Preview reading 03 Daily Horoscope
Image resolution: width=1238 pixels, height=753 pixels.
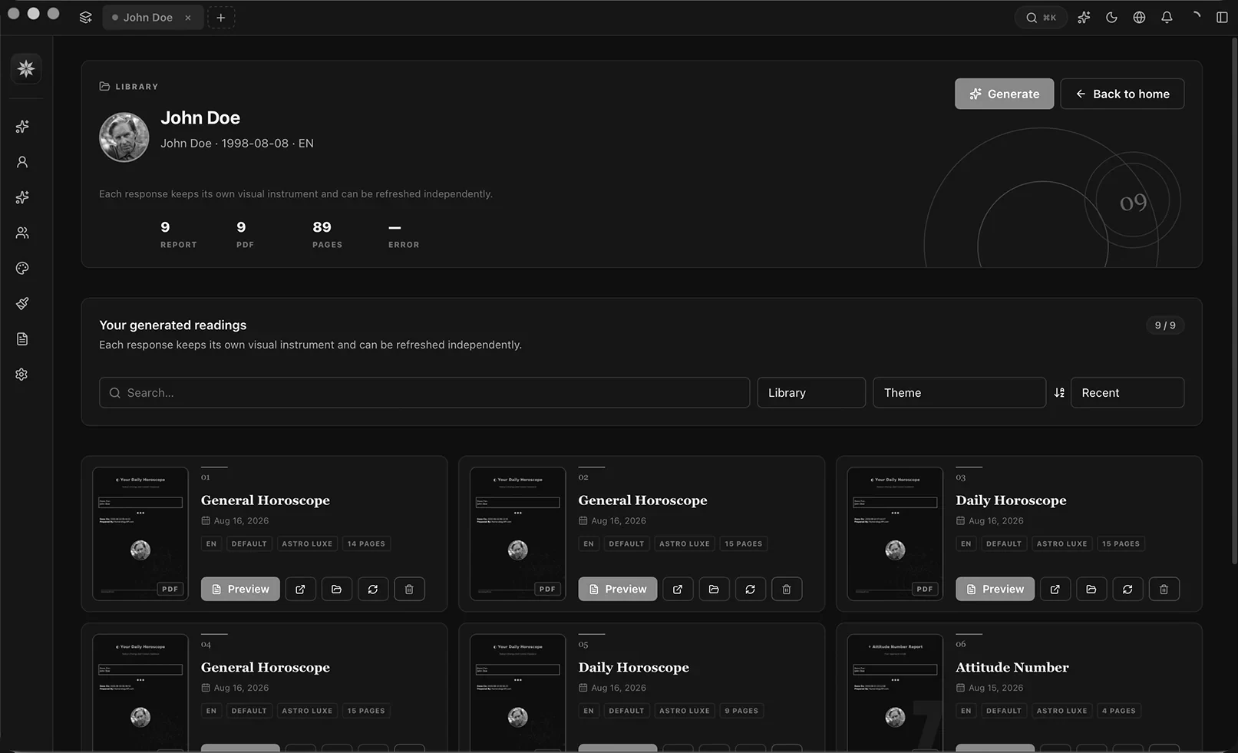coord(995,589)
